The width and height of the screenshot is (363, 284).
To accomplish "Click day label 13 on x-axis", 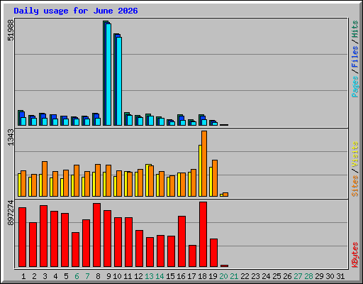I will tap(149, 276).
